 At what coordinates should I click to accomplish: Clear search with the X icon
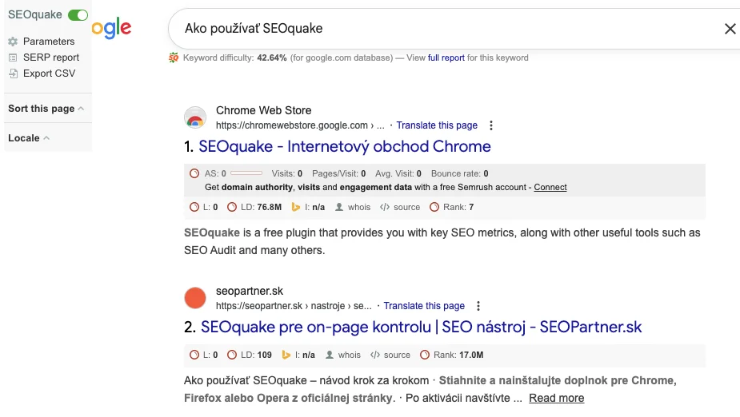click(x=730, y=29)
